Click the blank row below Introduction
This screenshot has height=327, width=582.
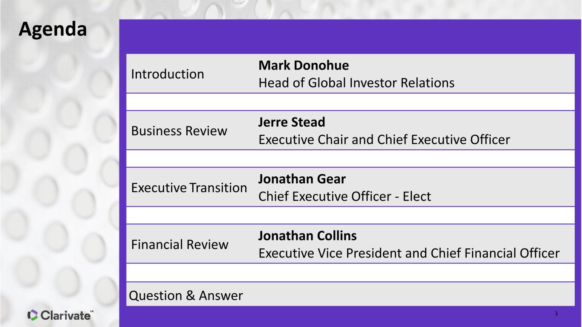pos(350,102)
